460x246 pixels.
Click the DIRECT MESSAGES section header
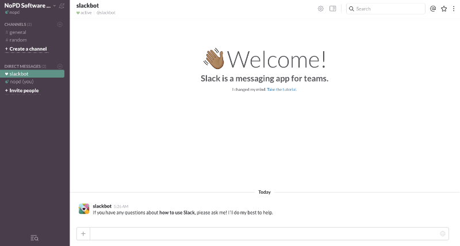(25, 66)
